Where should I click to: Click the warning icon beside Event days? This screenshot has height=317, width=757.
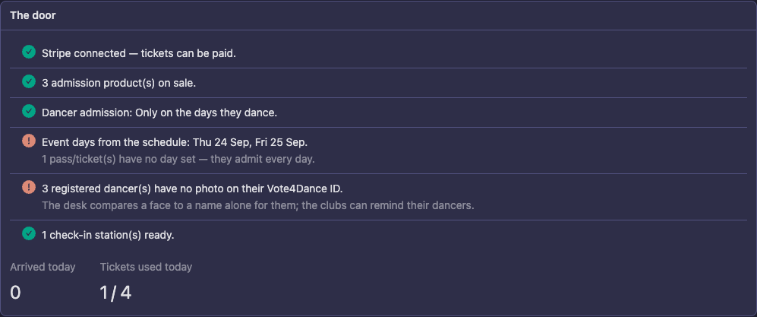29,141
